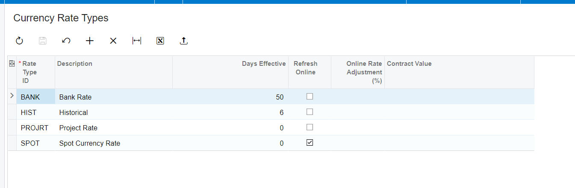Screen dimensions: 575x188
Task: Click the Currency Rate Types page title
Action: coord(61,18)
